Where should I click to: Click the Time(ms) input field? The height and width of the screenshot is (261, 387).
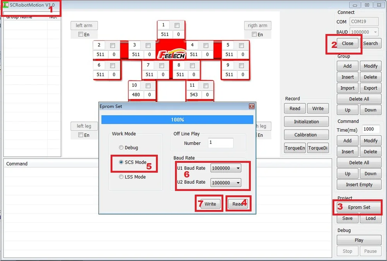pos(371,129)
